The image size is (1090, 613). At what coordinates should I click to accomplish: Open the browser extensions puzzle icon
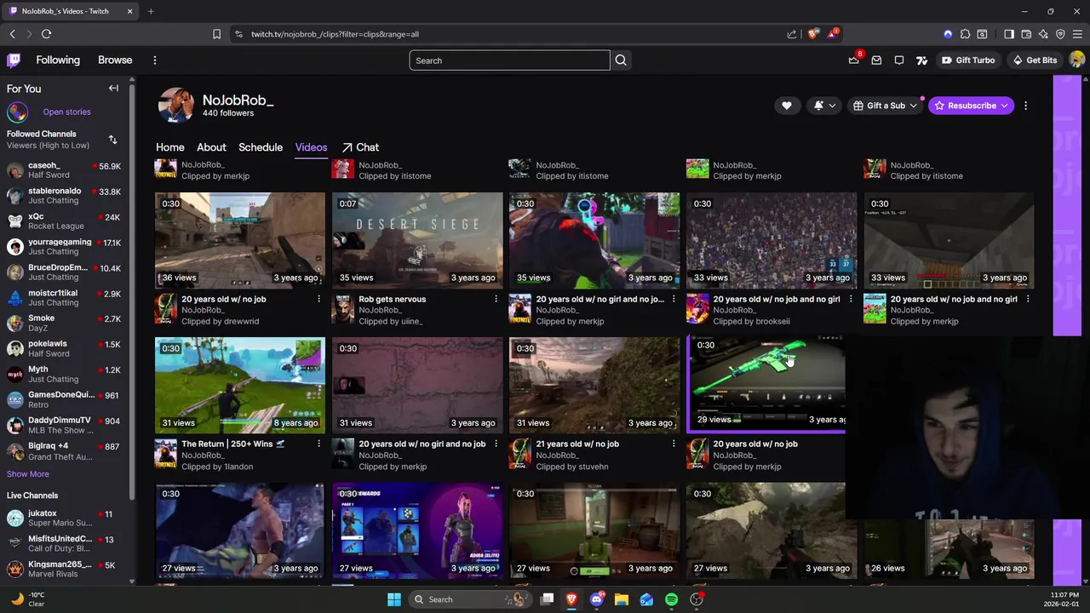(x=965, y=34)
